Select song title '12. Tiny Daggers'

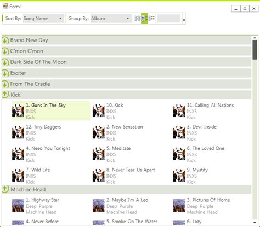click(x=43, y=127)
